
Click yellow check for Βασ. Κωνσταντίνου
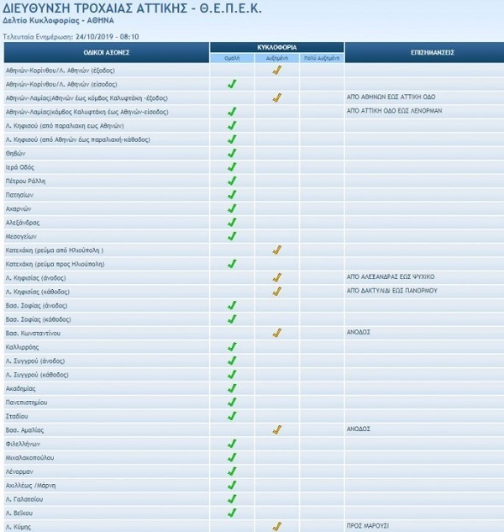click(x=276, y=333)
